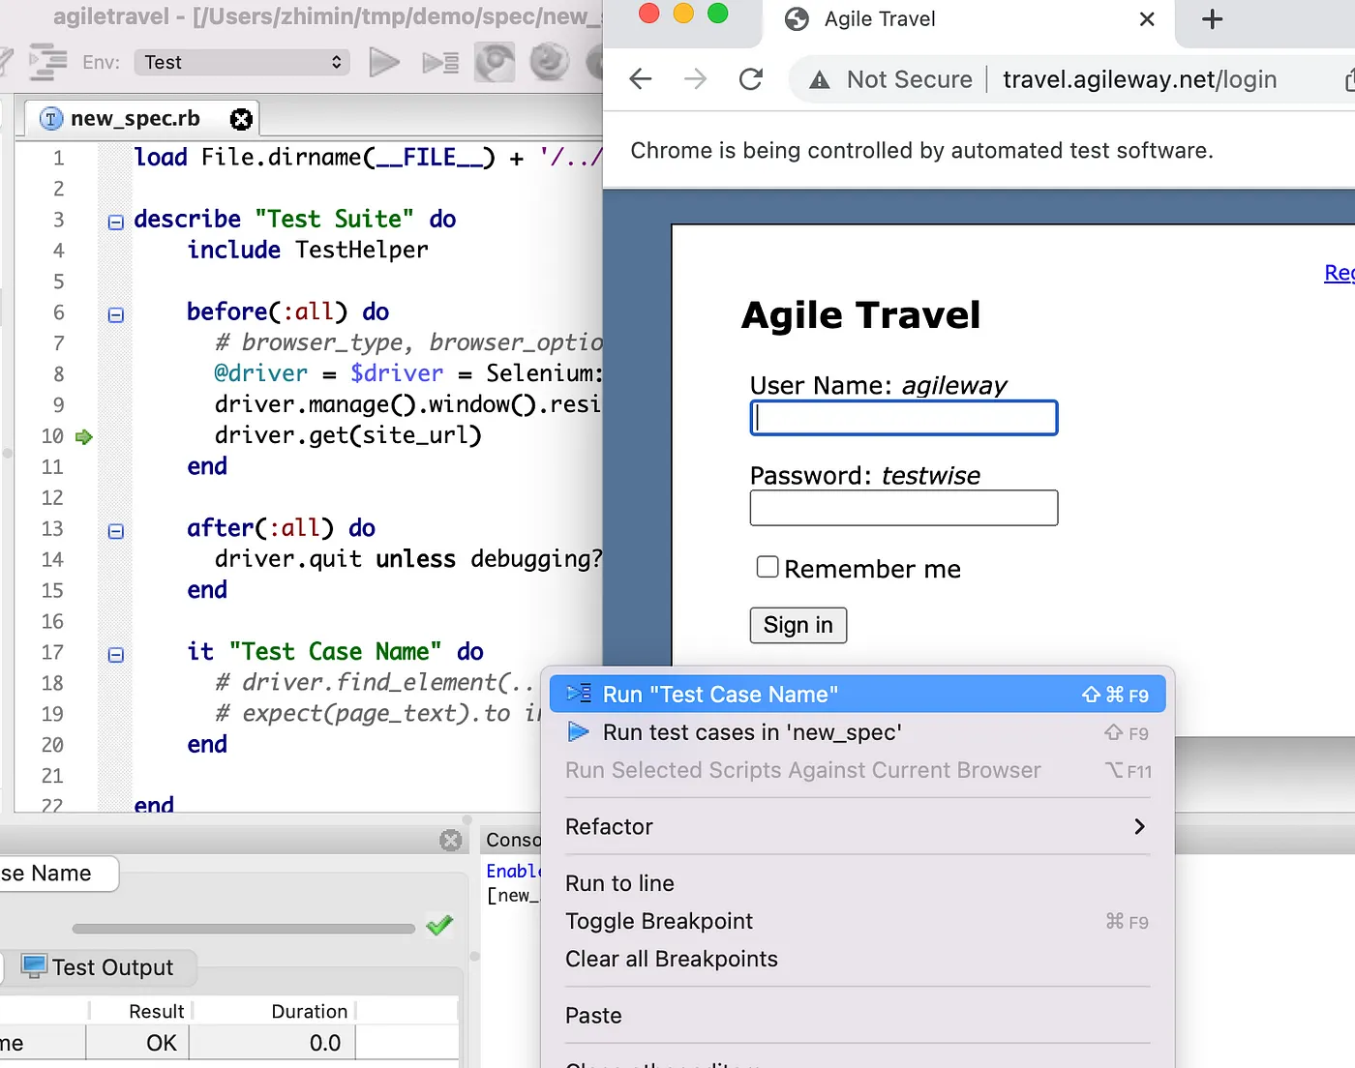The image size is (1355, 1068).
Task: Choose Run test cases in 'new_spec'
Action: coord(858,732)
